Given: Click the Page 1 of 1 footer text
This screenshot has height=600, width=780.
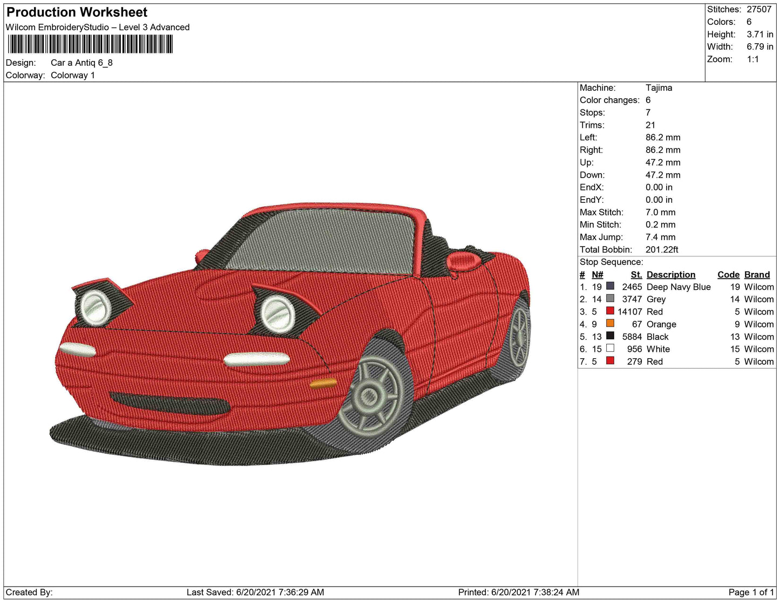Looking at the screenshot, I should (751, 592).
